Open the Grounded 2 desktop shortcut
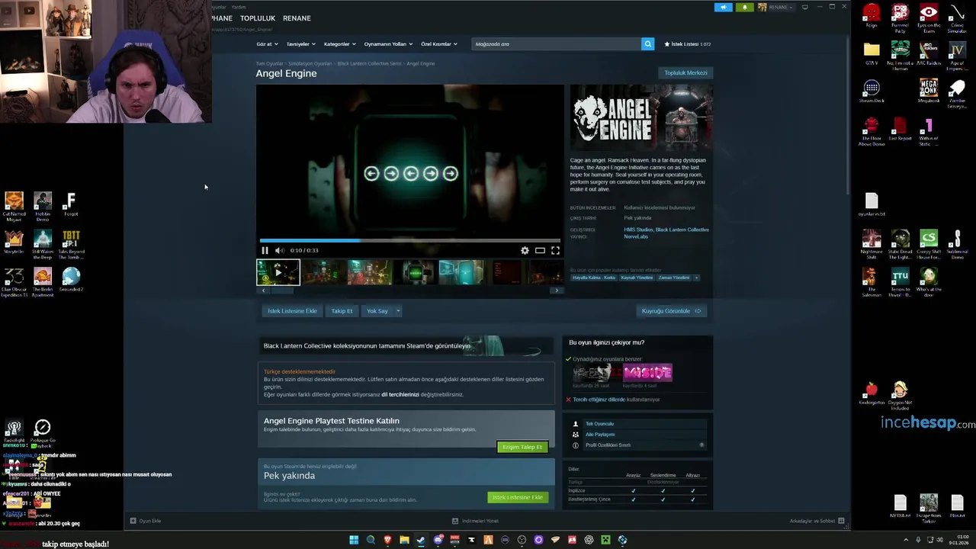Screen dimensions: 976x549 [71, 279]
